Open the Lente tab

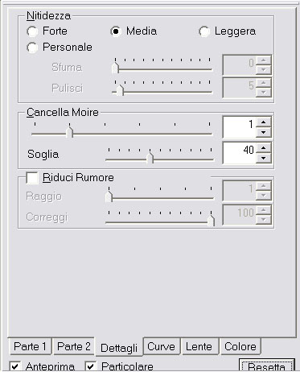(199, 346)
